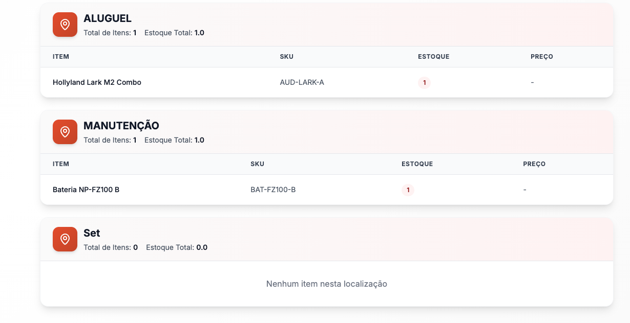Click Estoque Total under MANUTENÇÃO
Viewport: 630px width, 323px height.
tap(175, 140)
